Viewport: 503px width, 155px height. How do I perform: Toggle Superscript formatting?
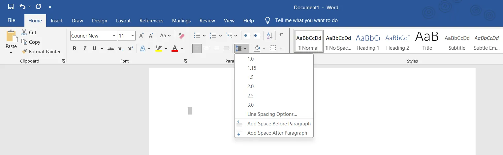(x=131, y=48)
